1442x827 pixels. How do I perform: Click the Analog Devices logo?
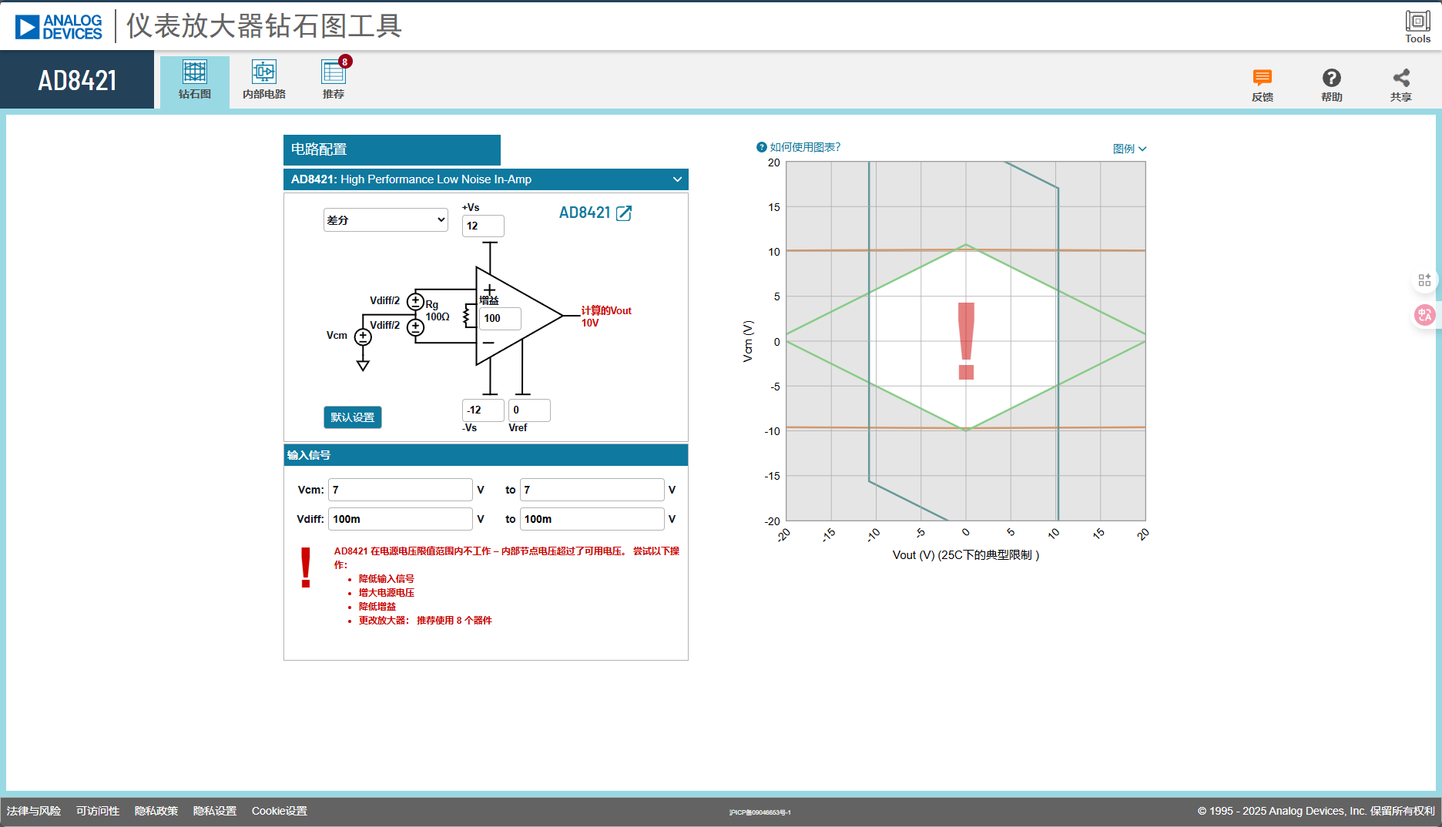point(59,27)
